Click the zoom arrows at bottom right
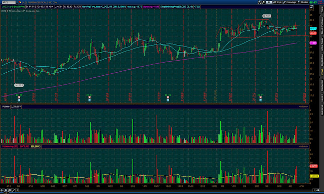The image size is (324, 194). click(x=318, y=190)
